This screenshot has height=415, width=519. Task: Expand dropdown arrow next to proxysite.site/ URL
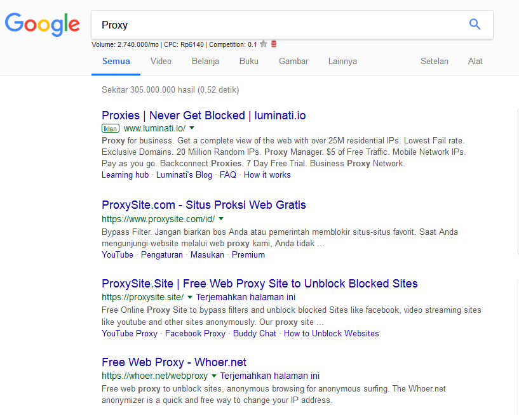(190, 297)
